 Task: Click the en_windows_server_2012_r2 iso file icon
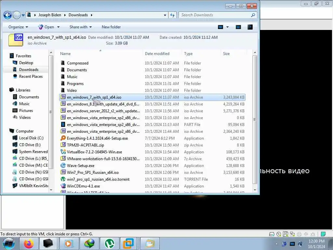coord(63,111)
